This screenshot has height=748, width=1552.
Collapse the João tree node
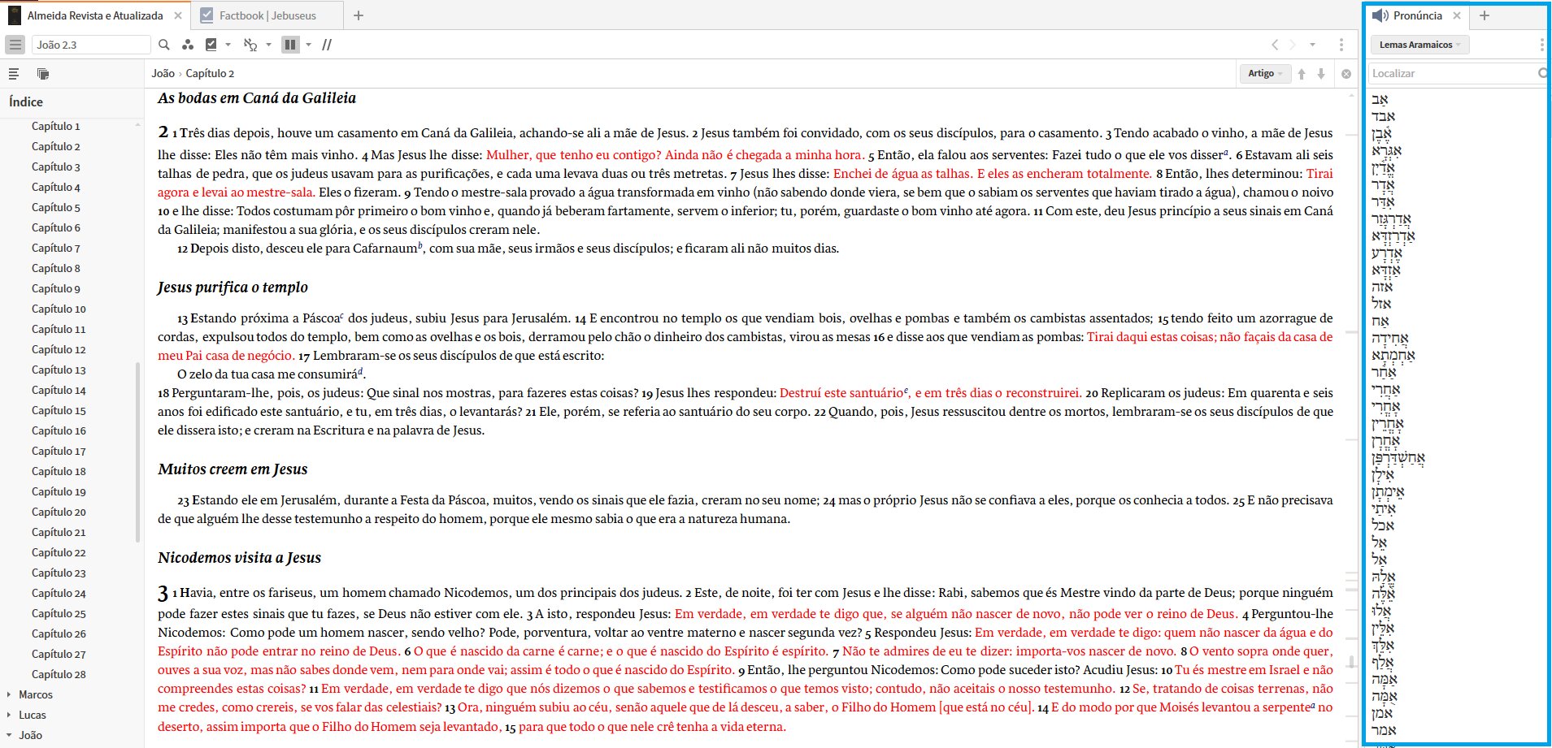pos(9,735)
